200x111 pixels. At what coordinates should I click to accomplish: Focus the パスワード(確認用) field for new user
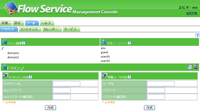click(x=156, y=97)
